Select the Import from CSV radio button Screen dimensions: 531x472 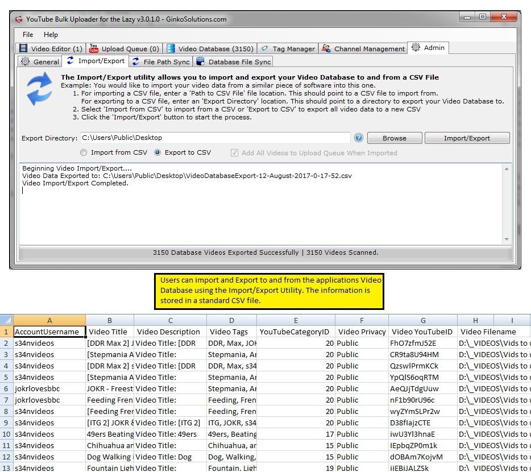coord(84,152)
